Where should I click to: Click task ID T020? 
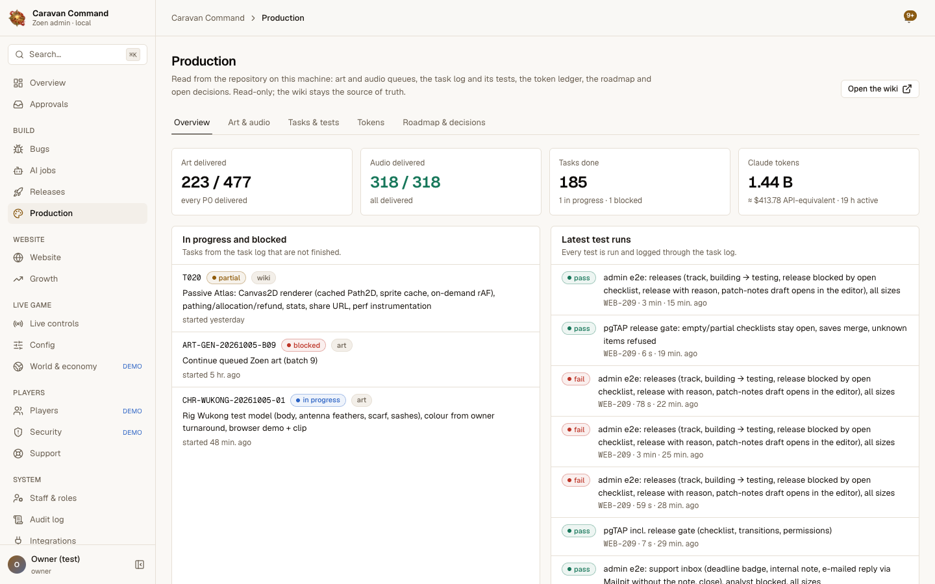click(x=192, y=278)
